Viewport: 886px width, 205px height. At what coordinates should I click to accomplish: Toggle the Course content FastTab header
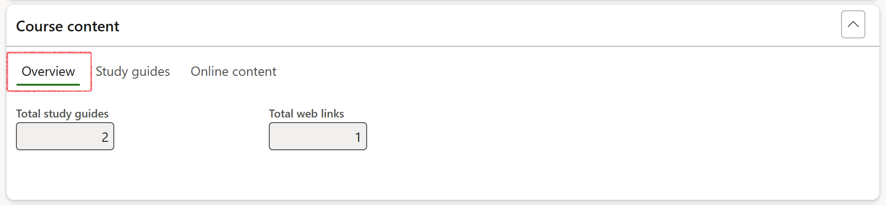tap(421, 26)
